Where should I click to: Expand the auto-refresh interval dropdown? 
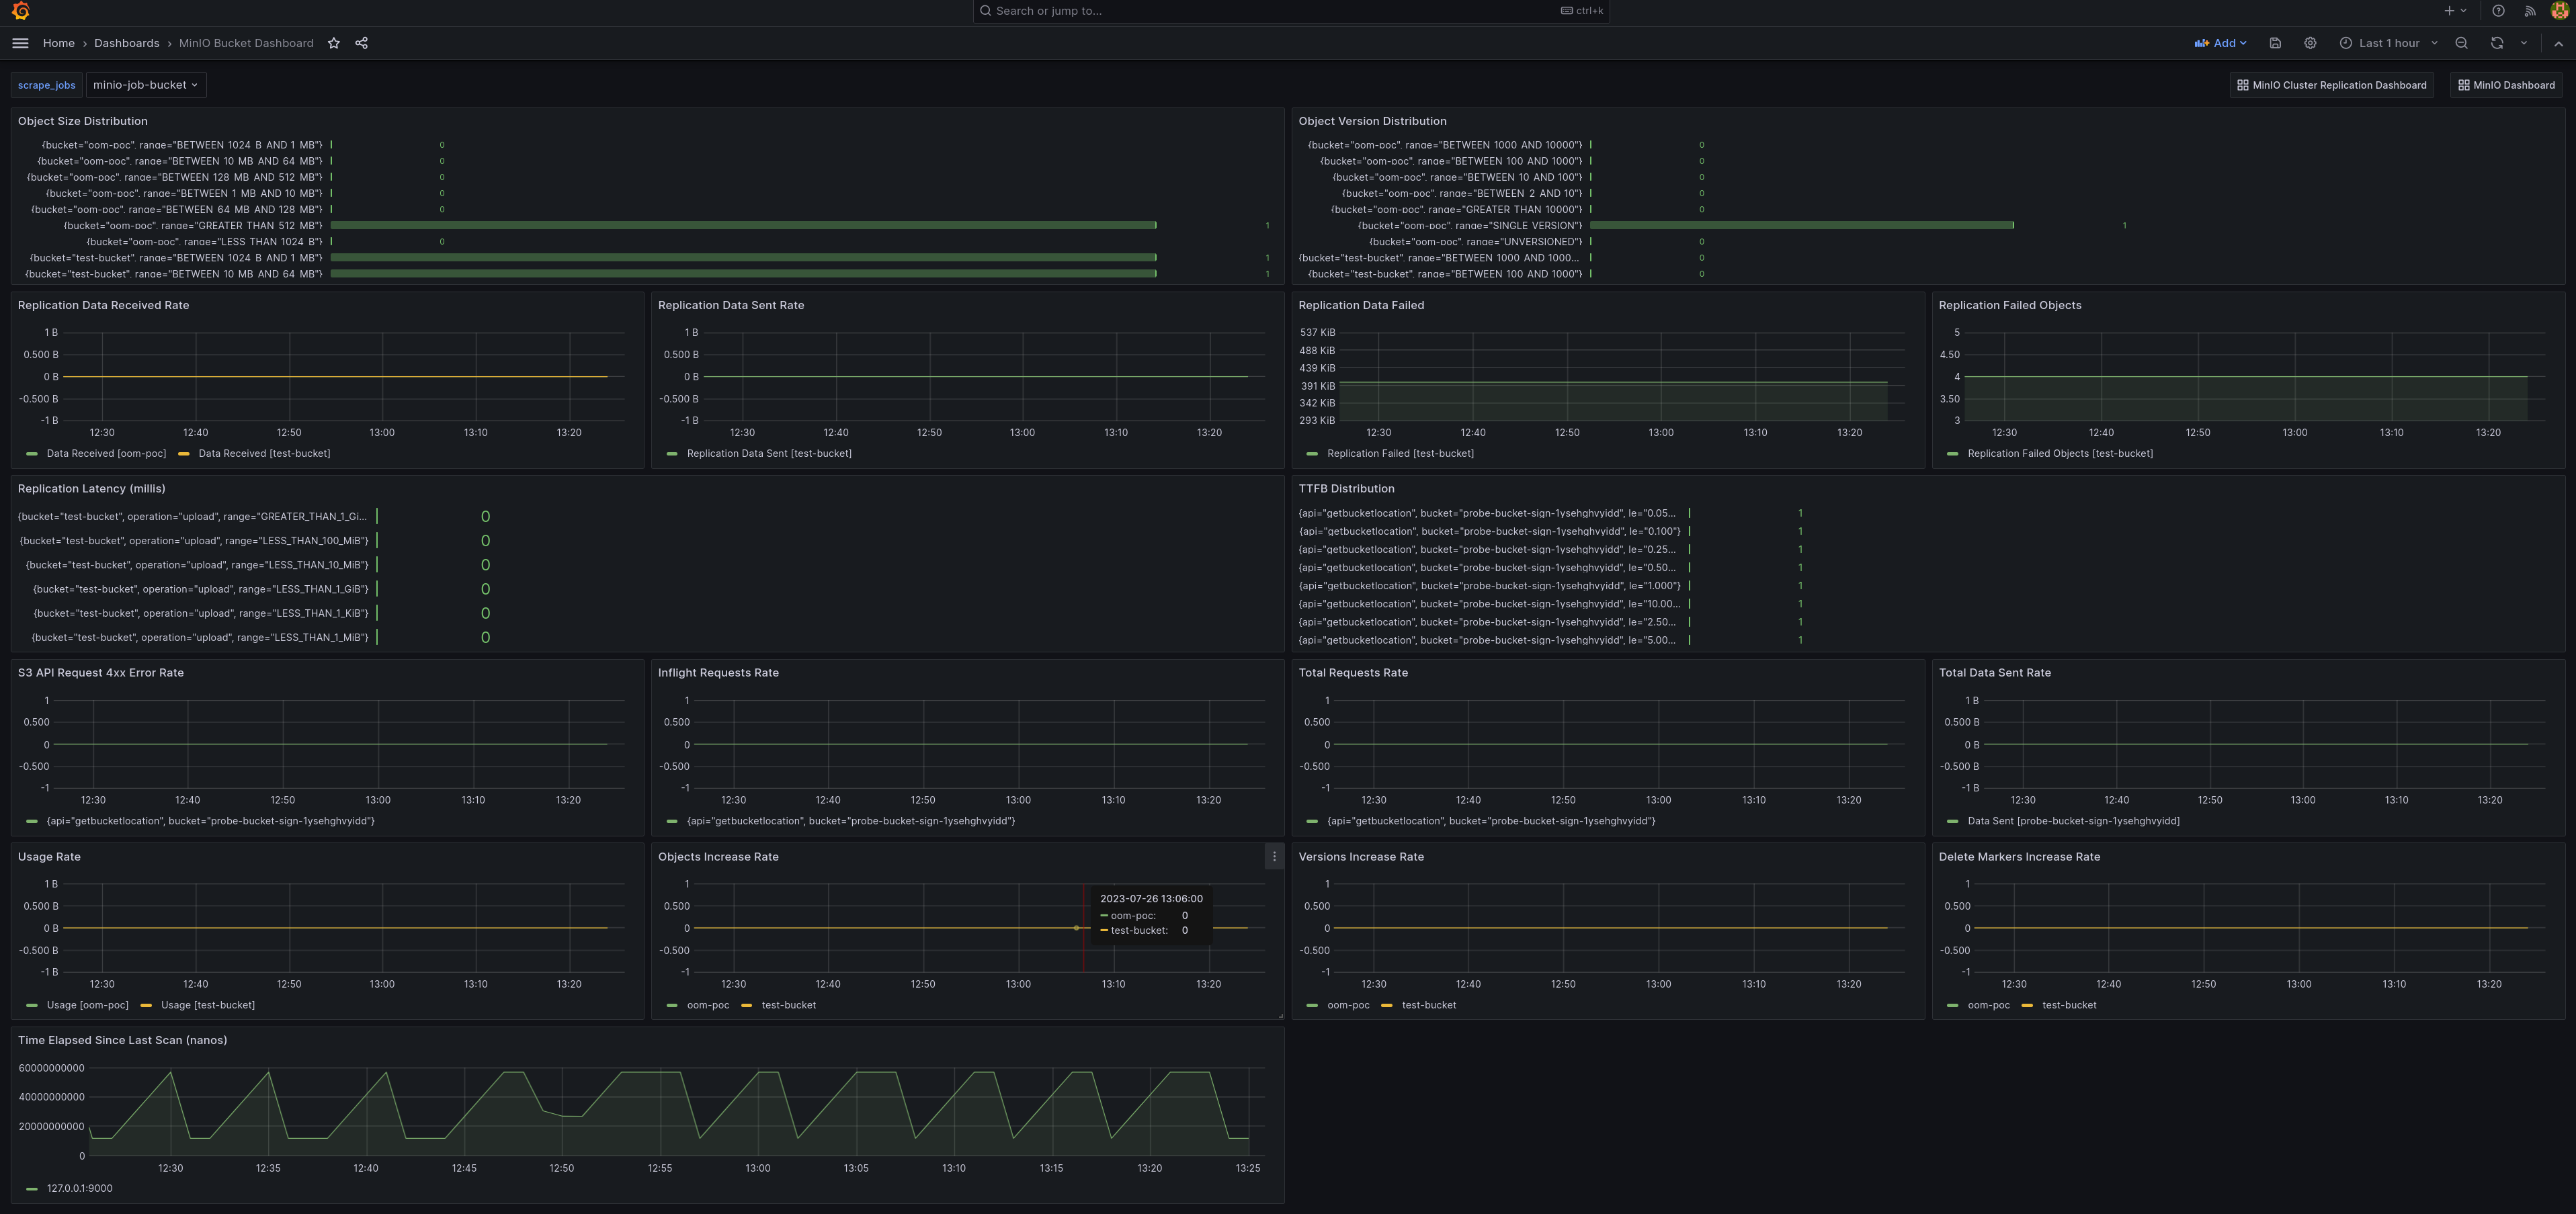2524,43
